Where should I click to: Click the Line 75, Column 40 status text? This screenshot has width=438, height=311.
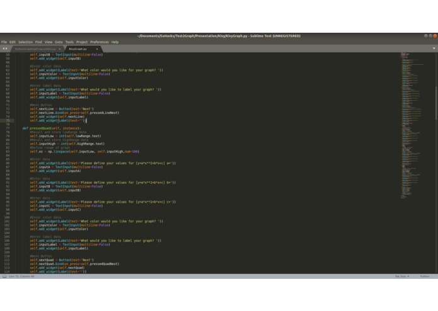click(21, 276)
